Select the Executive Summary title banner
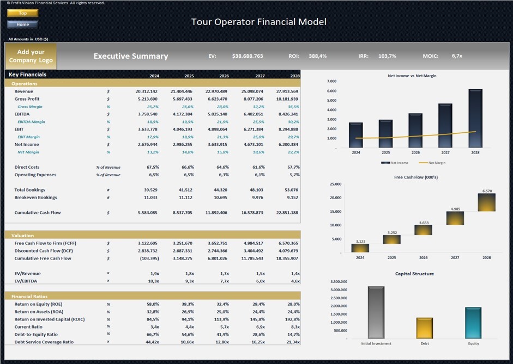The width and height of the screenshot is (513, 364). click(x=131, y=55)
